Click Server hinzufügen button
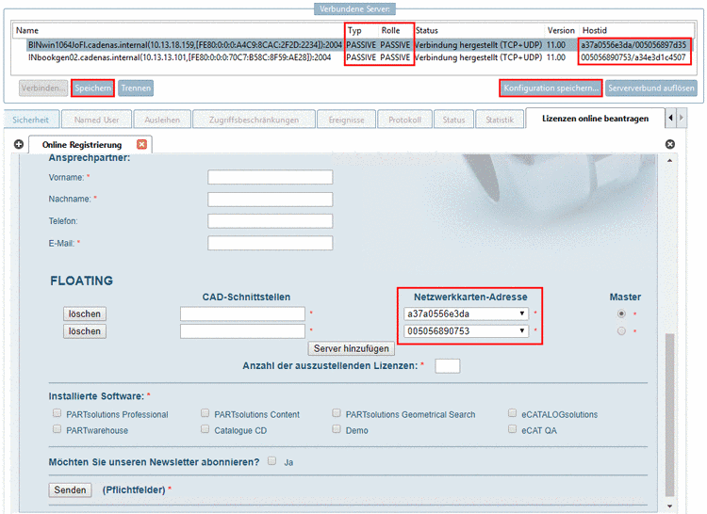 tap(352, 348)
